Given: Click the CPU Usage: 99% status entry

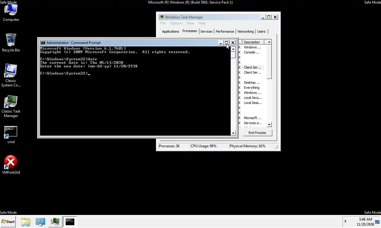Looking at the screenshot, I should (209, 146).
